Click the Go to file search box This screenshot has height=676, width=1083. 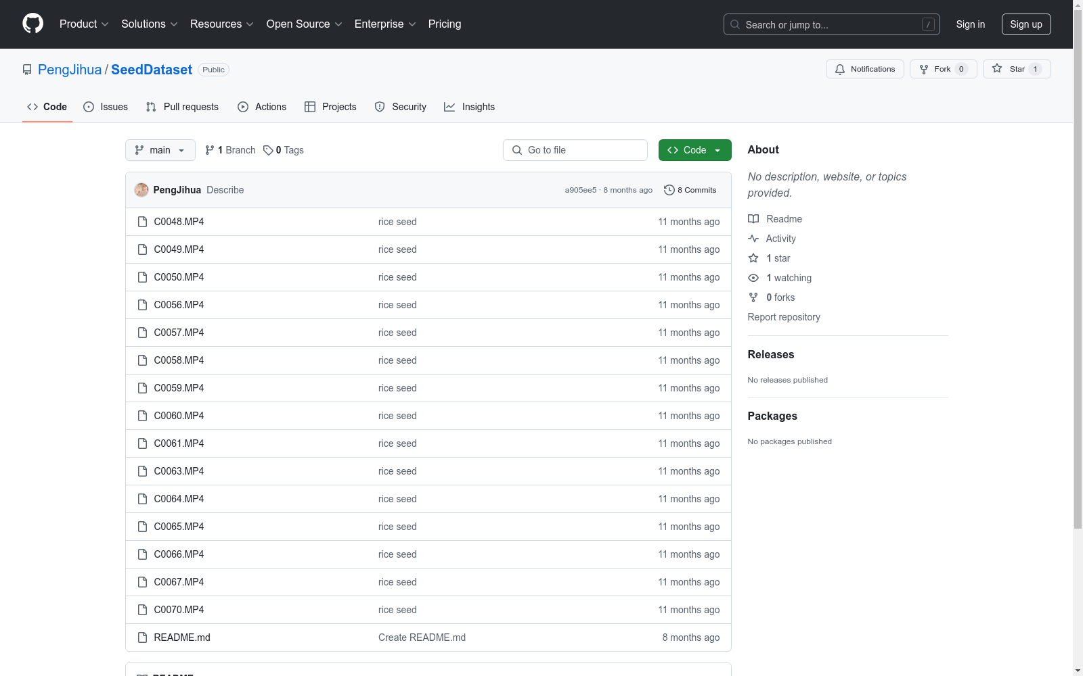[575, 150]
